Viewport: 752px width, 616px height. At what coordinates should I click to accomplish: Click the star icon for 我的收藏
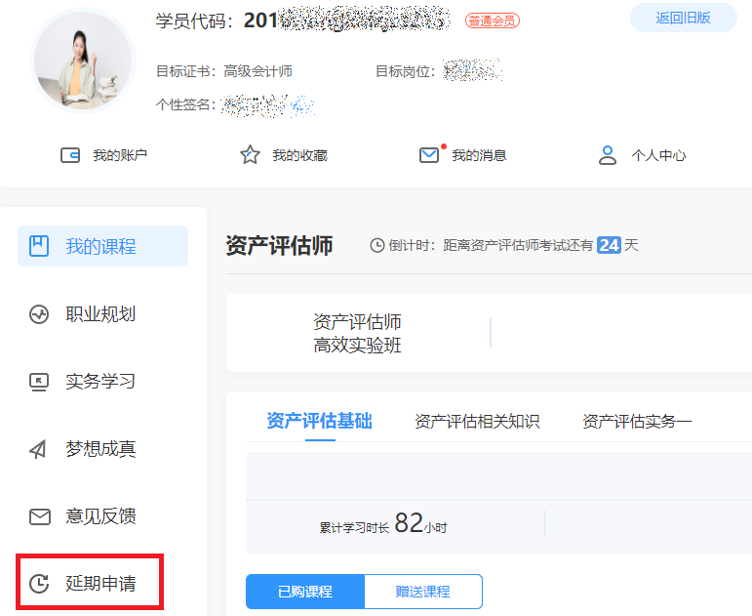pos(250,155)
